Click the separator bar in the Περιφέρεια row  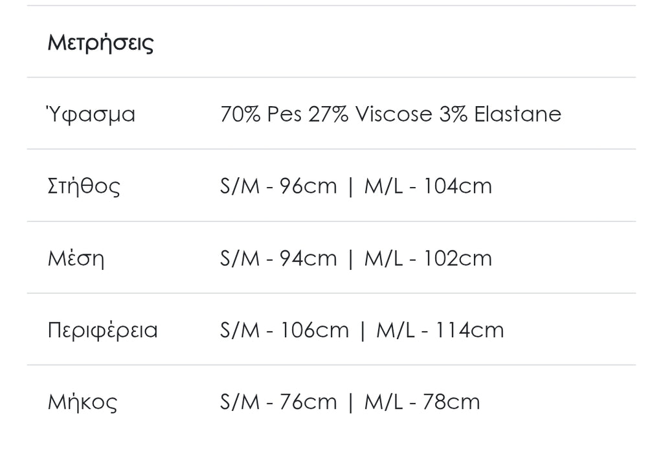363,331
